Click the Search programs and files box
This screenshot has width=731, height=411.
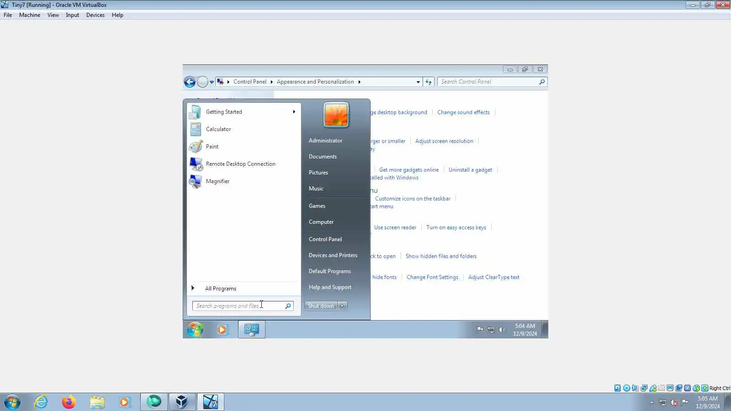(x=243, y=306)
